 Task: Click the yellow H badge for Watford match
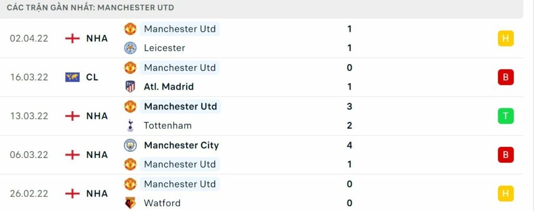(505, 193)
